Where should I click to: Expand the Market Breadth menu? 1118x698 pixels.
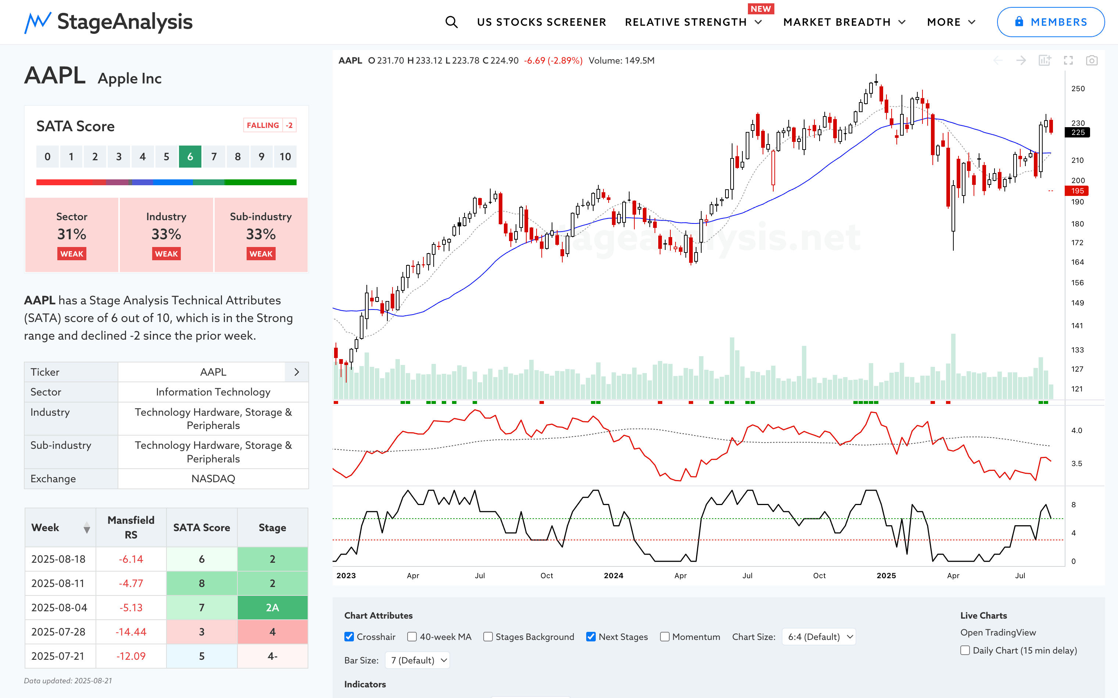tap(844, 22)
